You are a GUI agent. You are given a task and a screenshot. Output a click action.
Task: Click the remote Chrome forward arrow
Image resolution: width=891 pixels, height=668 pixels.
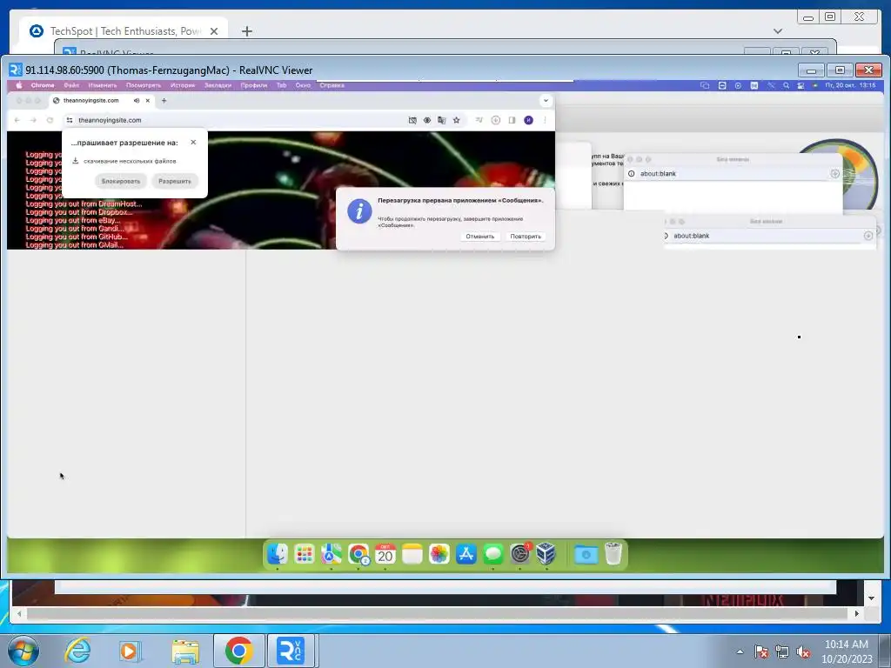[33, 120]
